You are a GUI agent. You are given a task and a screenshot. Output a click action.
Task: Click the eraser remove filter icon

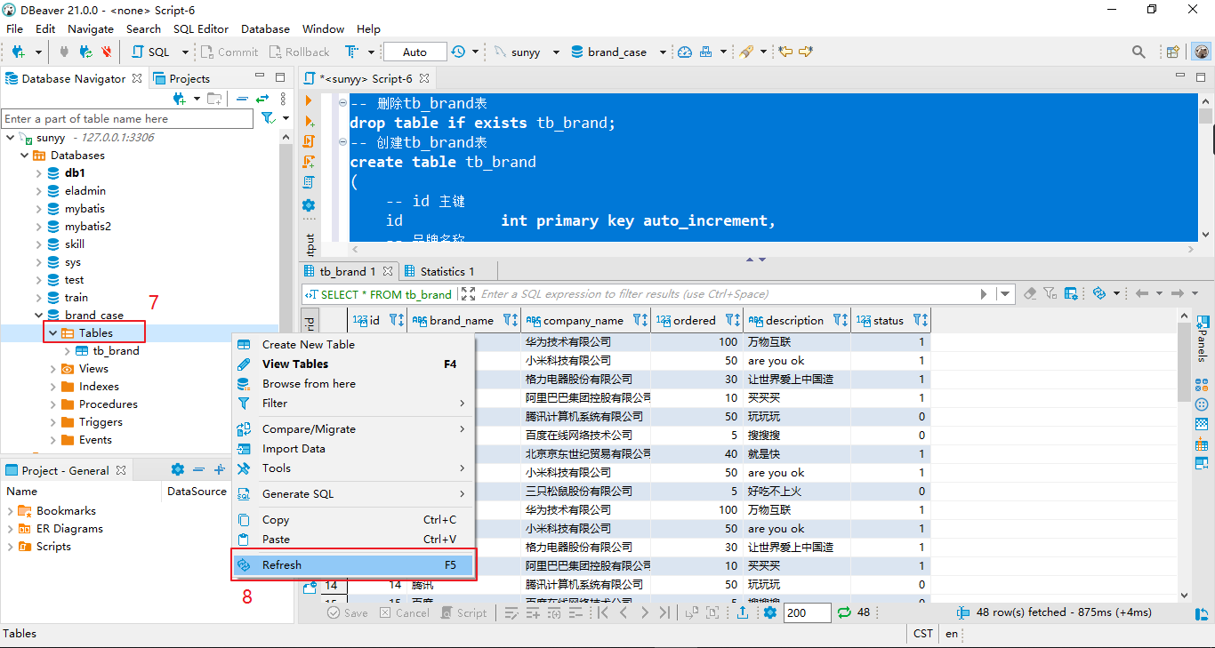1030,293
